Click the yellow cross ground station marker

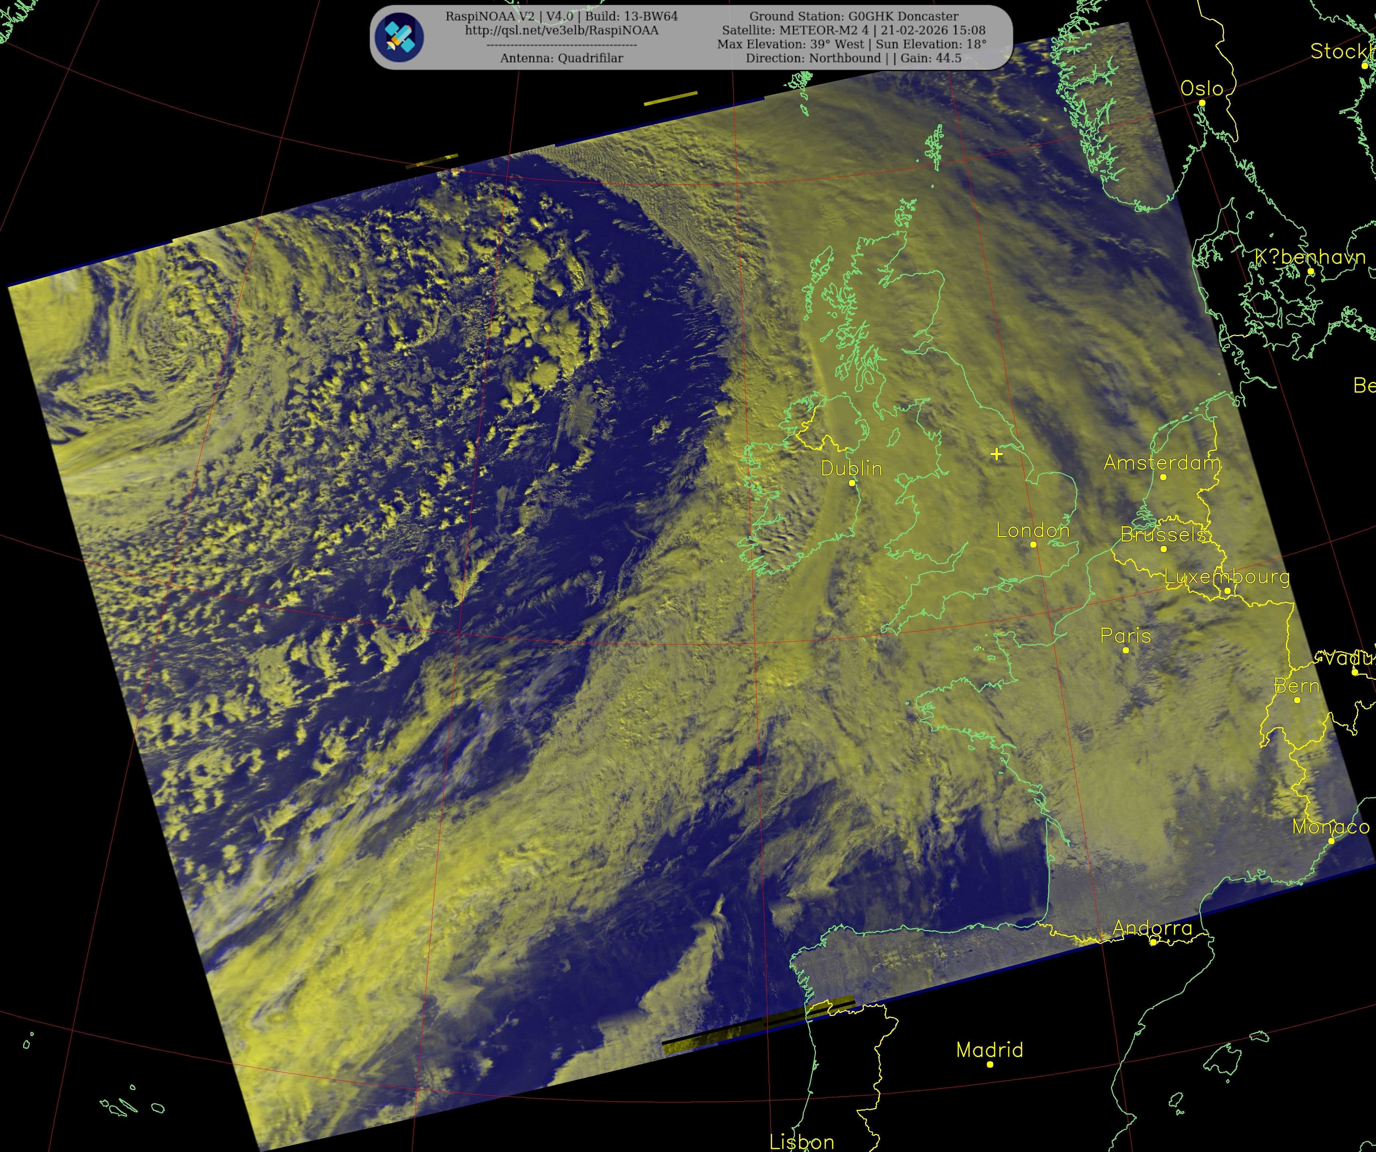(x=996, y=454)
